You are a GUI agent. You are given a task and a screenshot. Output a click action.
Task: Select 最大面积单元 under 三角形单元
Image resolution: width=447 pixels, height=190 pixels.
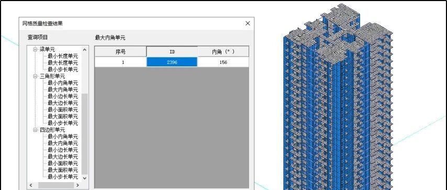click(63, 116)
